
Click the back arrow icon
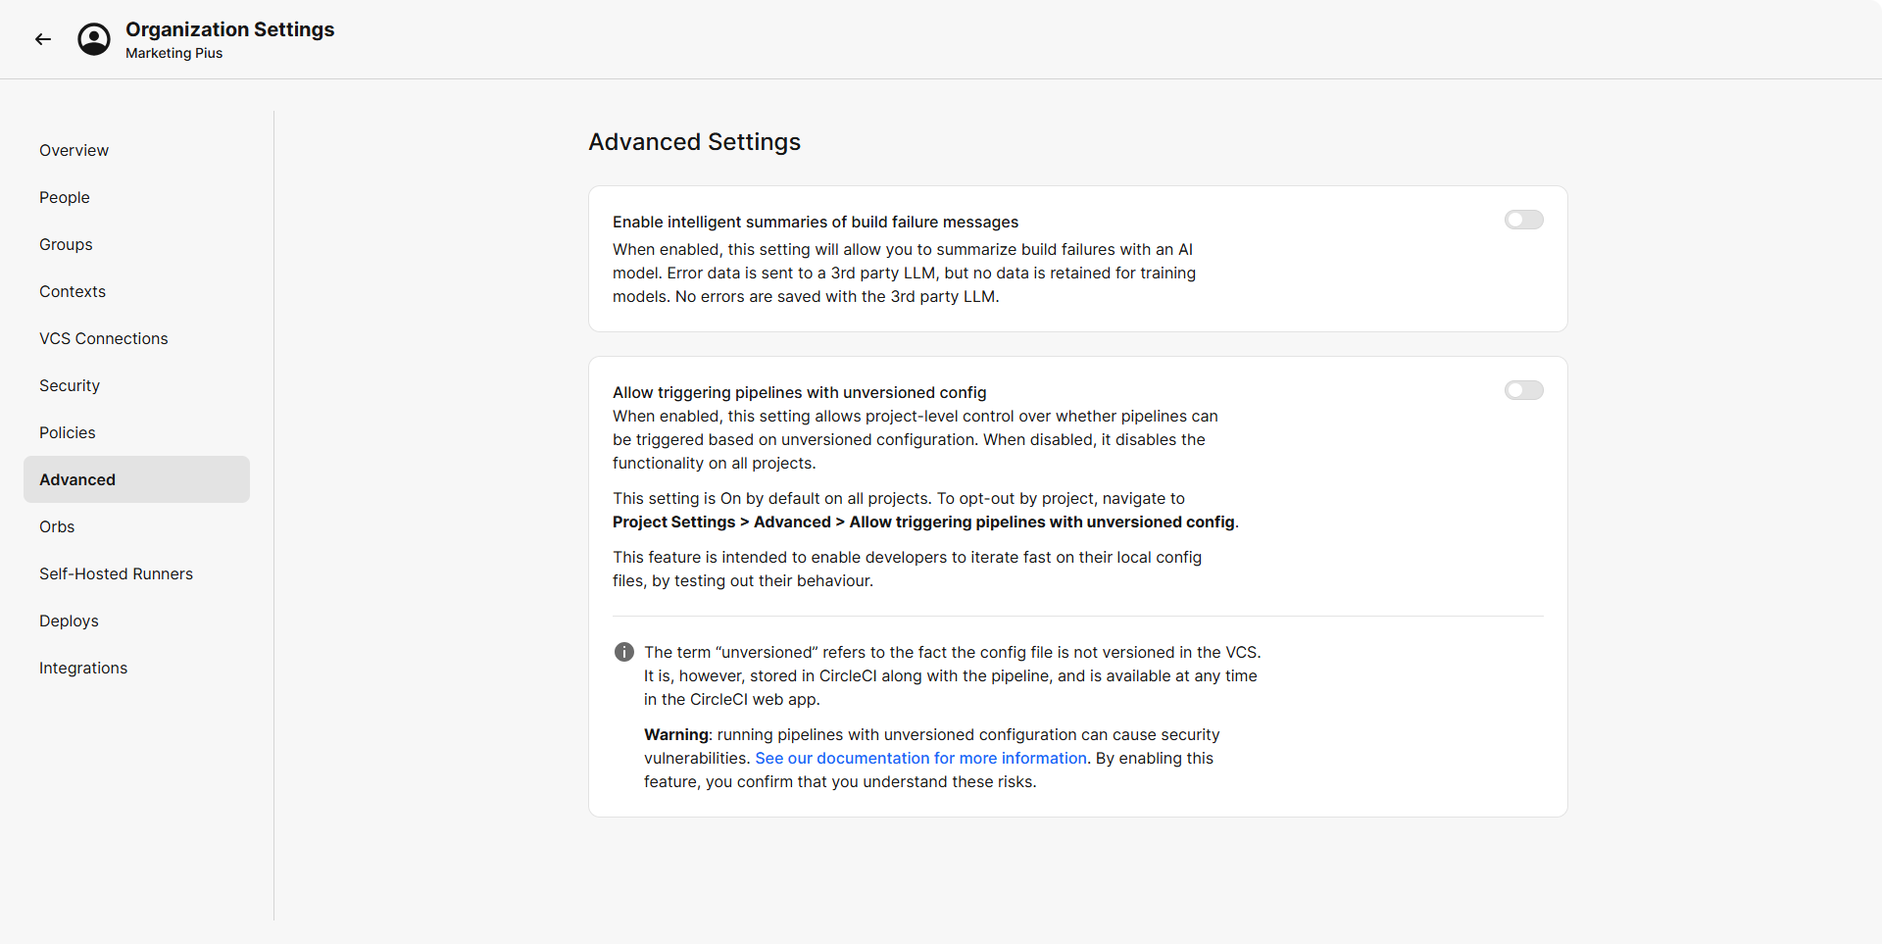pos(43,39)
